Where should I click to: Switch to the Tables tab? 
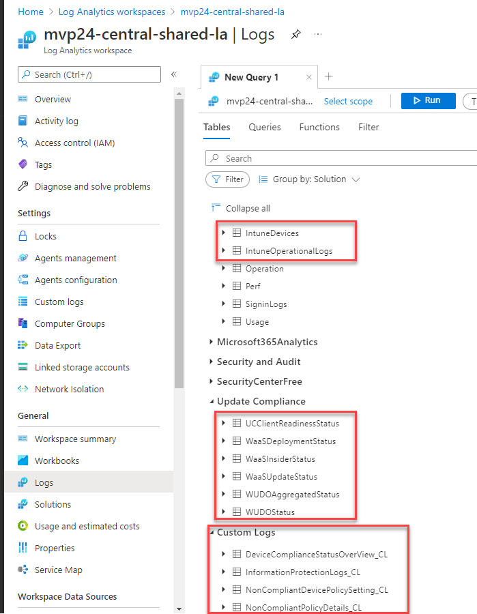point(216,128)
